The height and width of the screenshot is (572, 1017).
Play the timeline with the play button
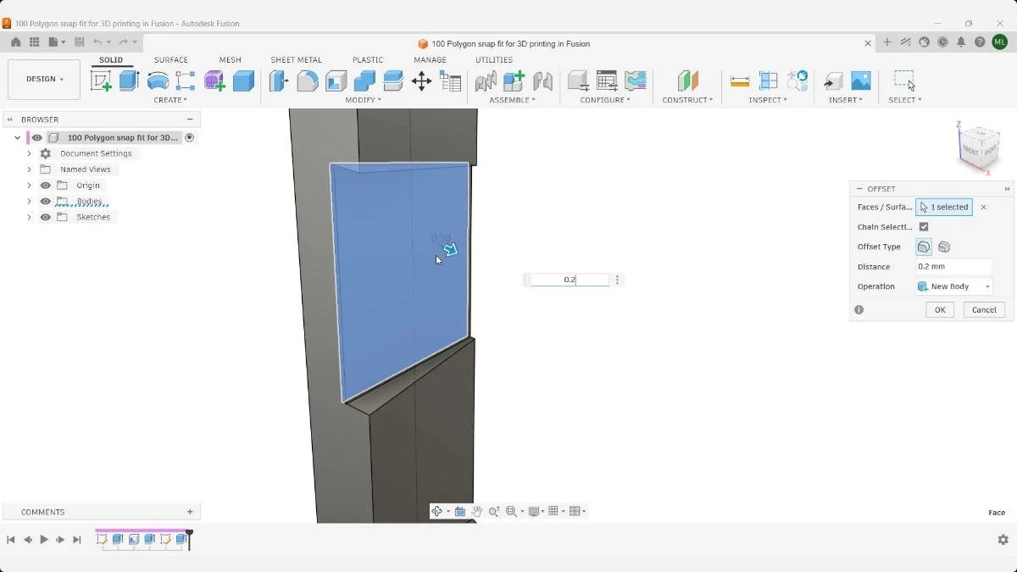[x=44, y=540]
